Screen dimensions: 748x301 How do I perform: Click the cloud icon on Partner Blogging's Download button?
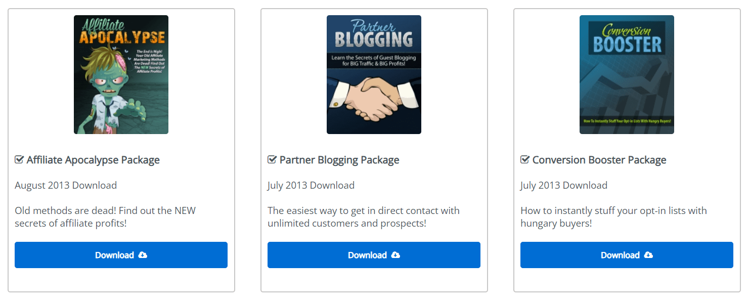[396, 255]
